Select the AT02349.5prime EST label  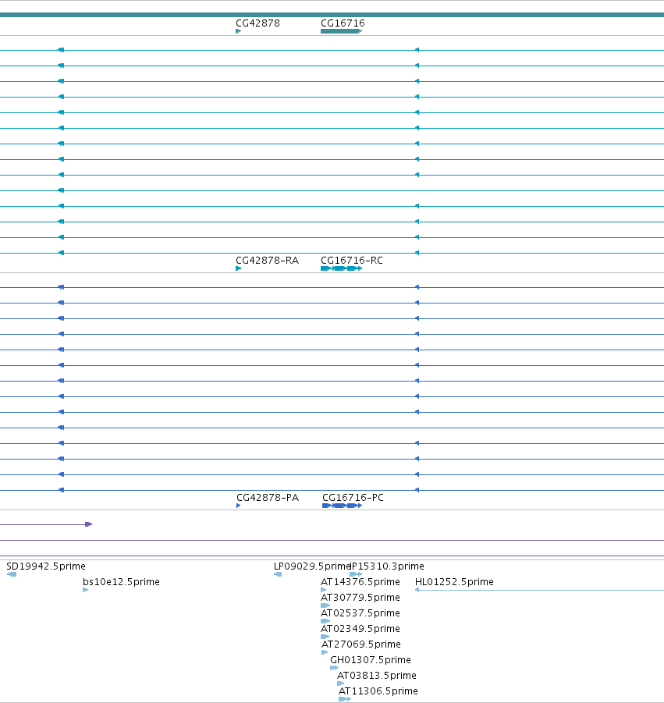pos(360,629)
